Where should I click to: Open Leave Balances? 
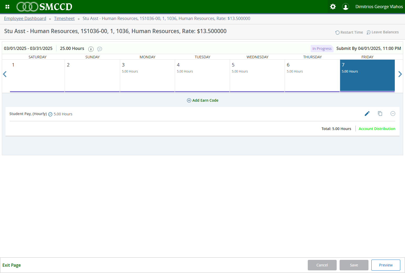383,32
